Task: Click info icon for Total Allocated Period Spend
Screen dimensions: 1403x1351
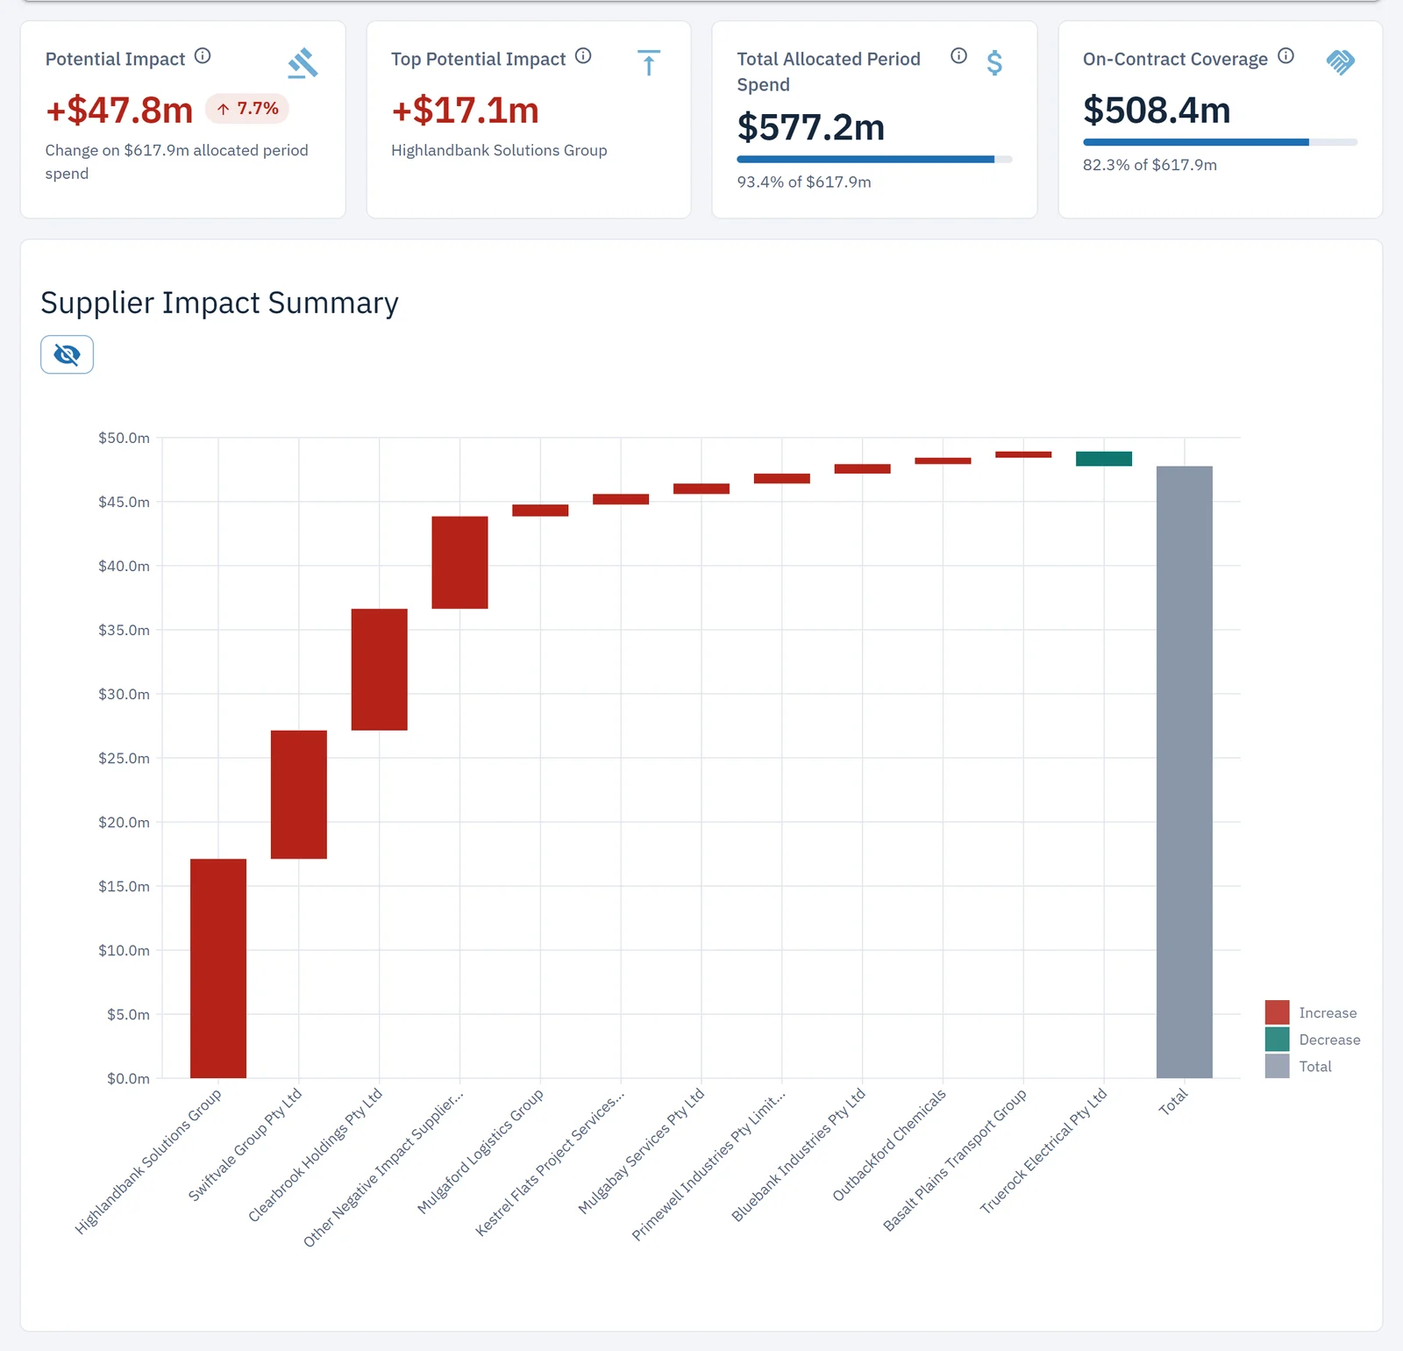Action: click(x=958, y=56)
